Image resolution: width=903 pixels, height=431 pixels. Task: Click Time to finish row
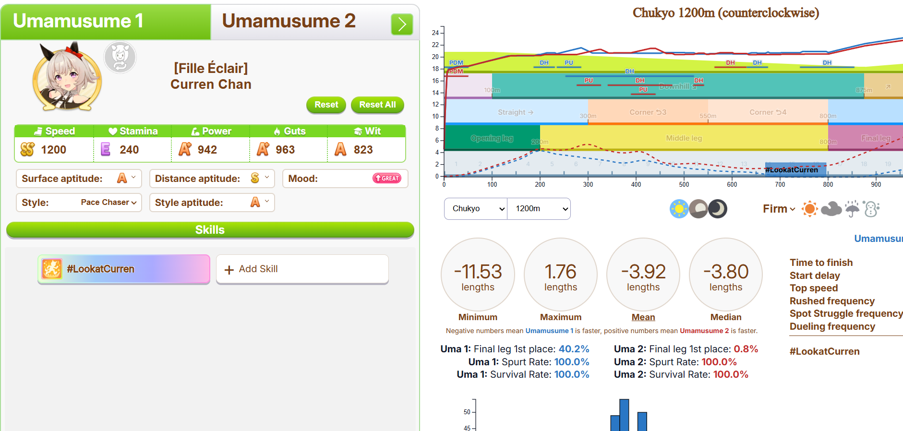821,263
